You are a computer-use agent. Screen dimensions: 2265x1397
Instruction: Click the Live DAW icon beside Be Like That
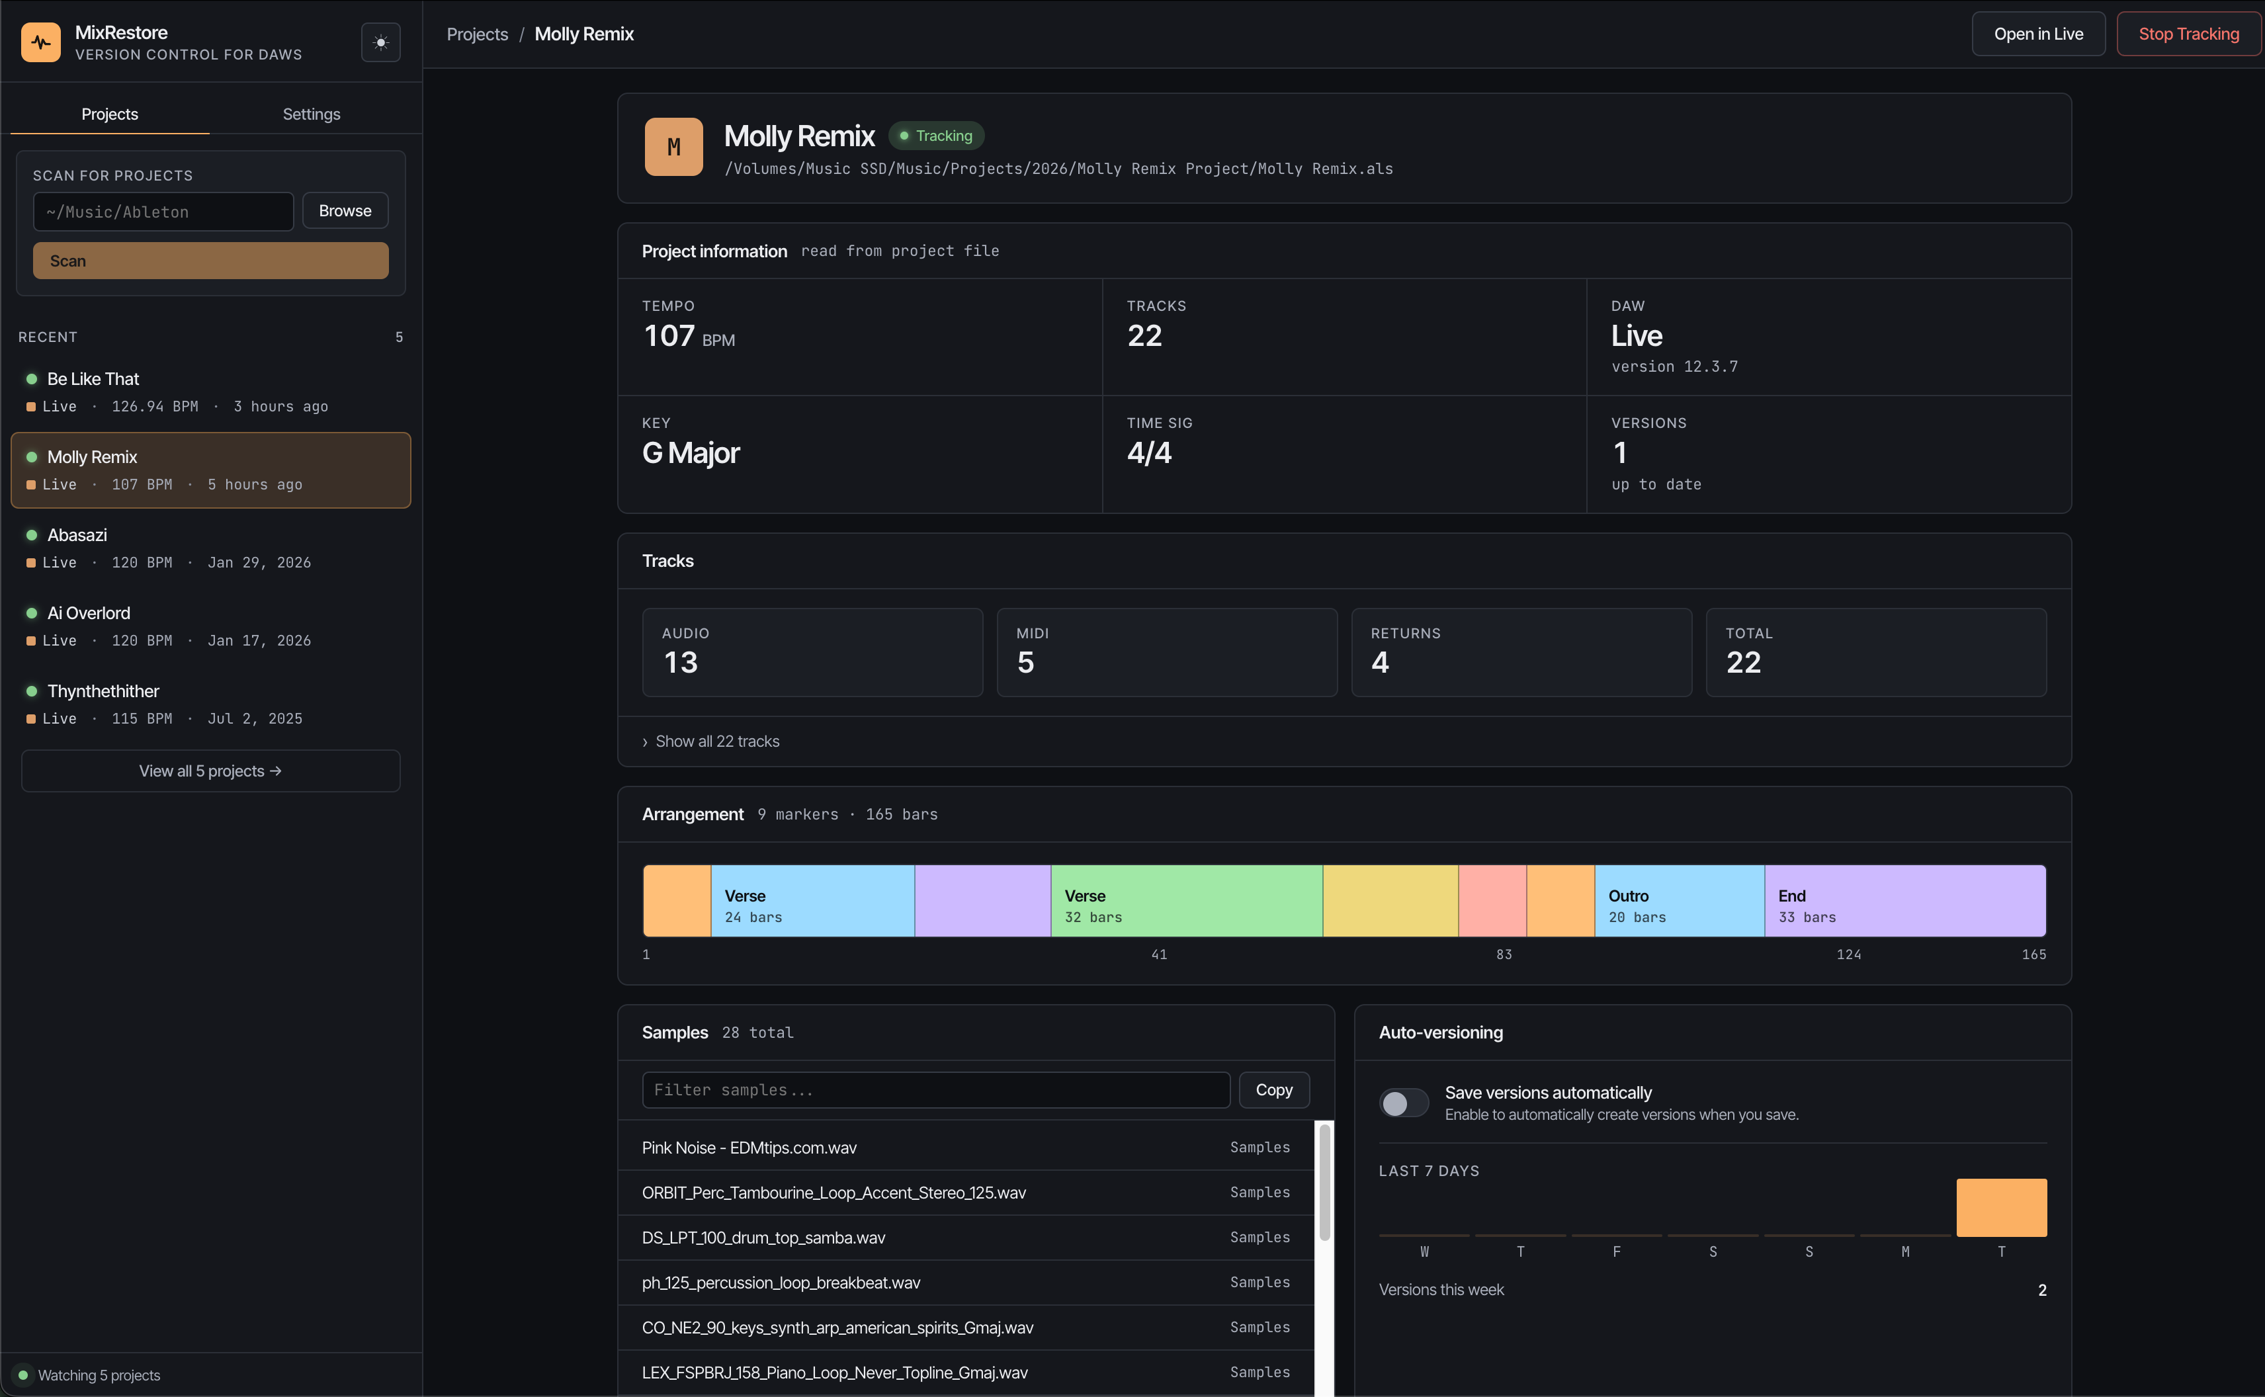tap(31, 405)
